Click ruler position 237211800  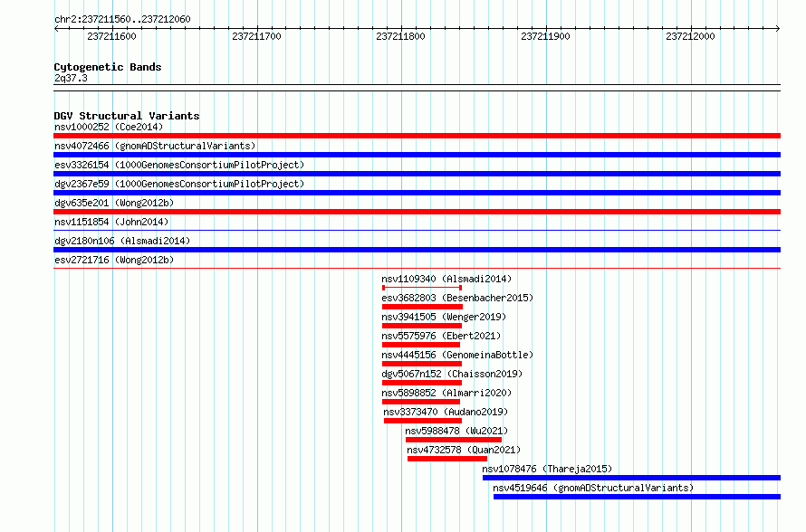point(400,36)
